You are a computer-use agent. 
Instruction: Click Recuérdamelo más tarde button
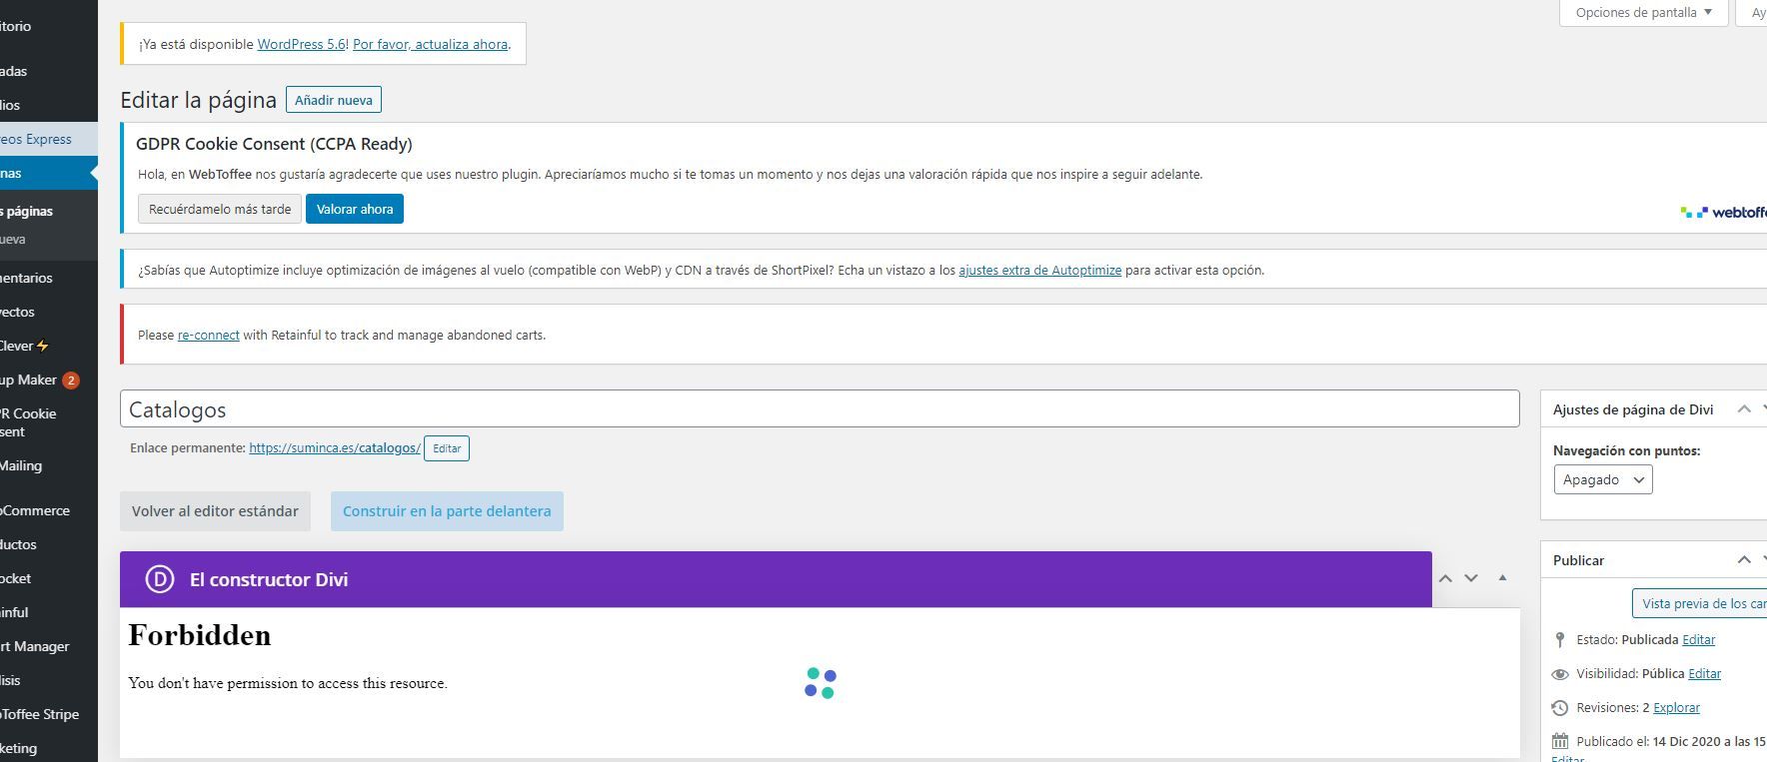click(220, 209)
